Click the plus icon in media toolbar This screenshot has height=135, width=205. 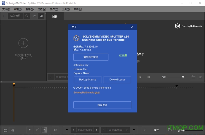pyautogui.click(x=4, y=16)
